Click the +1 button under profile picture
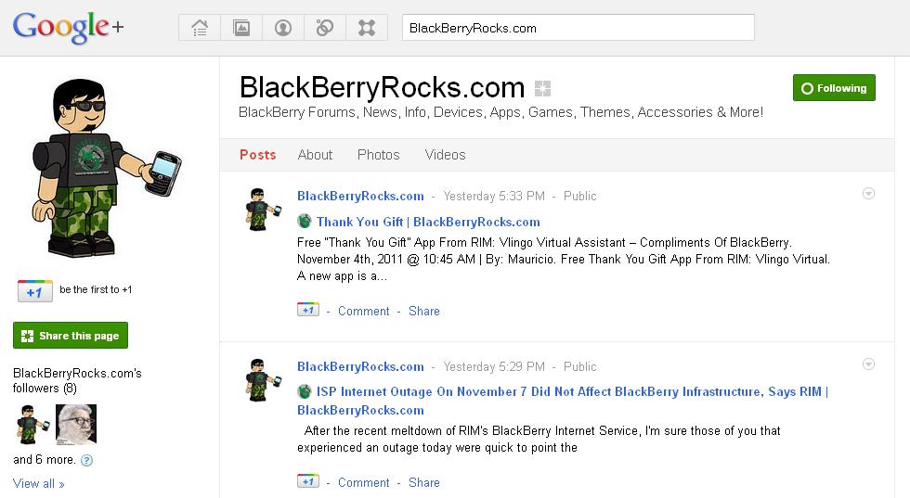Viewport: 910px width, 498px height. pyautogui.click(x=35, y=291)
